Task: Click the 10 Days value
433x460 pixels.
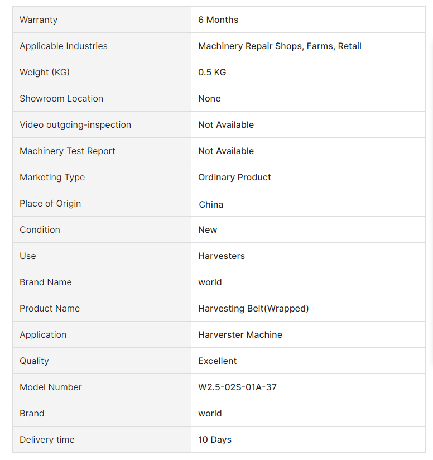Action: tap(215, 439)
